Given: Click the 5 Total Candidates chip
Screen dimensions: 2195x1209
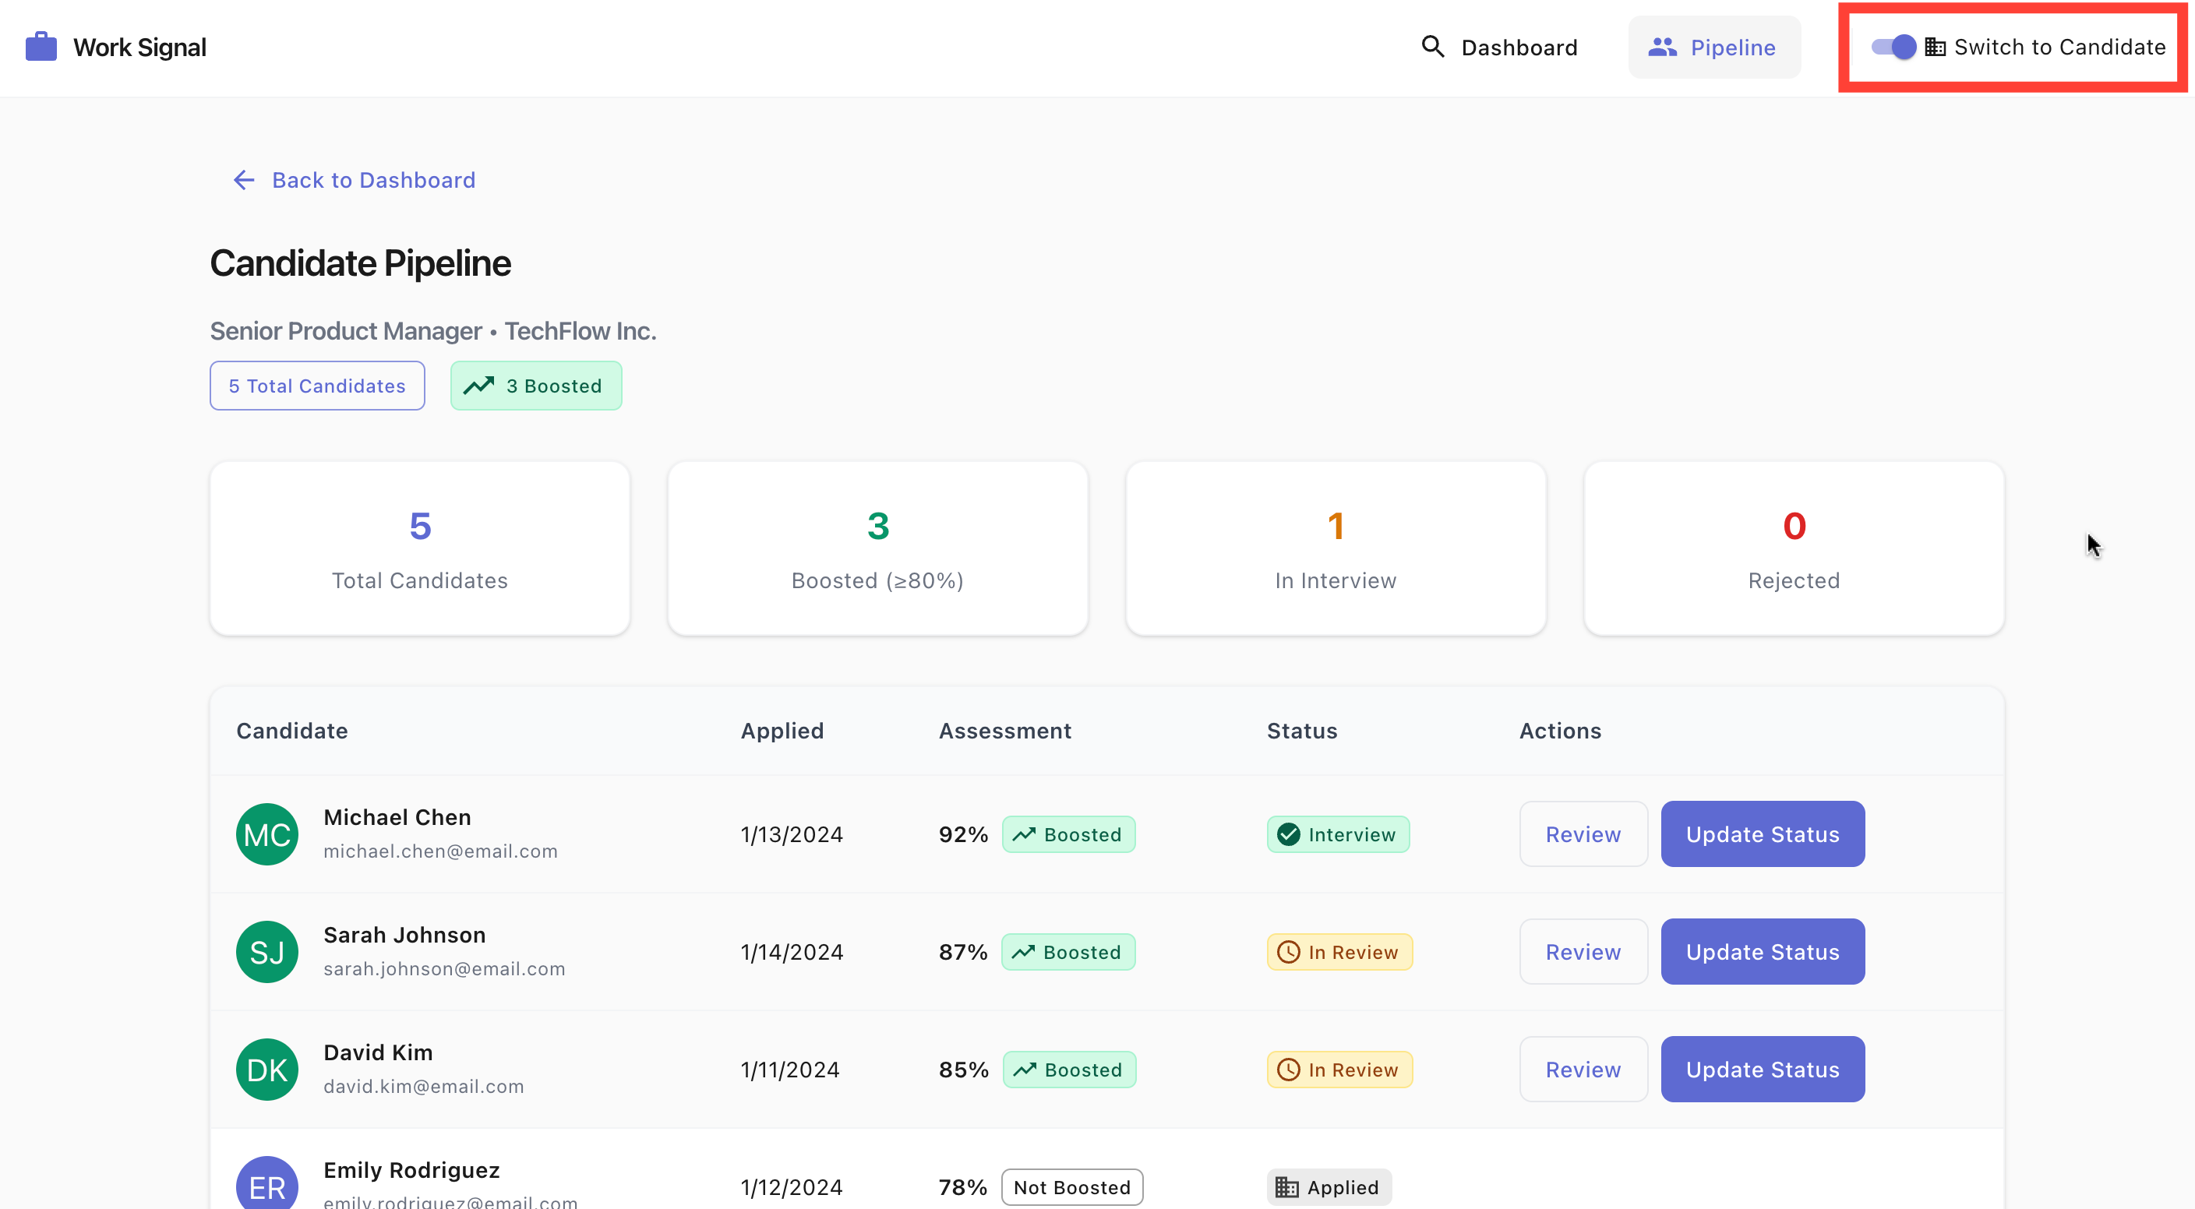Looking at the screenshot, I should tap(317, 386).
